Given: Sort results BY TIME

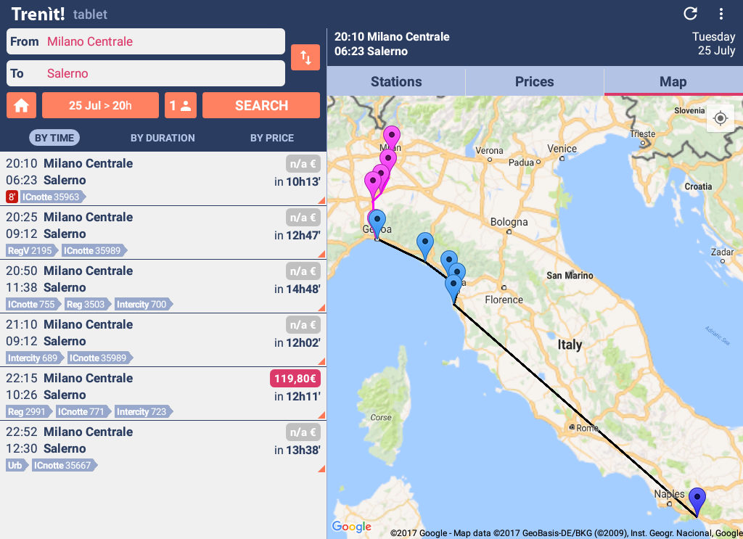Looking at the screenshot, I should click(x=54, y=138).
